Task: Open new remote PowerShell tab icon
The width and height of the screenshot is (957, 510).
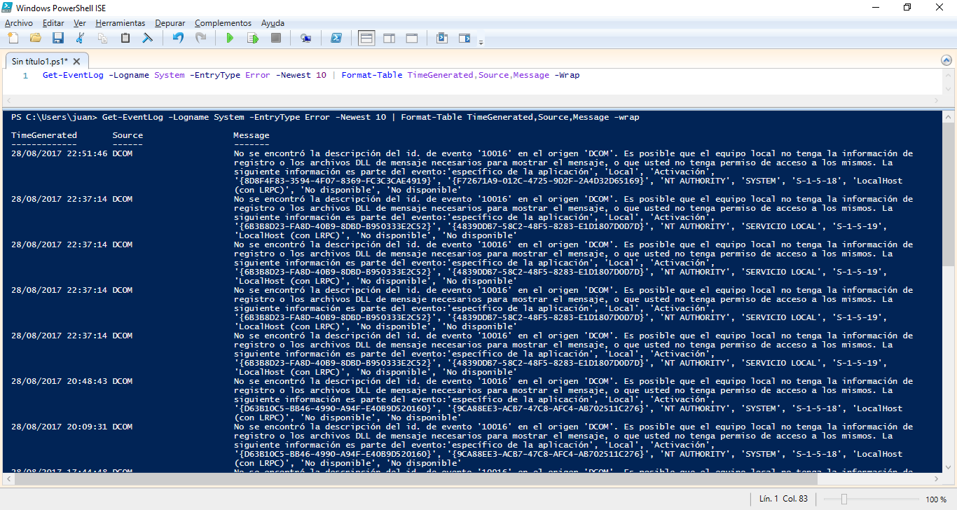Action: tap(306, 38)
